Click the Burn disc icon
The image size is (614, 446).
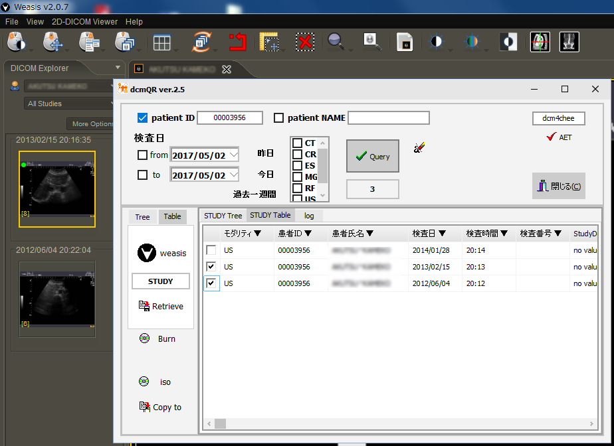(144, 338)
